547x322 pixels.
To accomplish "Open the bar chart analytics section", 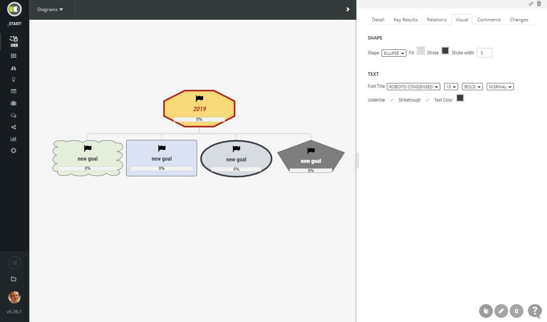I will point(13,139).
